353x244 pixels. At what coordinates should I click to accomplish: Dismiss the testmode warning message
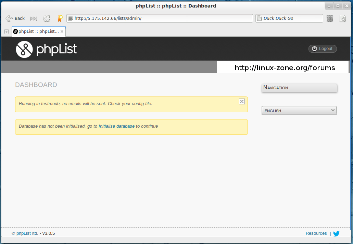[x=242, y=101]
